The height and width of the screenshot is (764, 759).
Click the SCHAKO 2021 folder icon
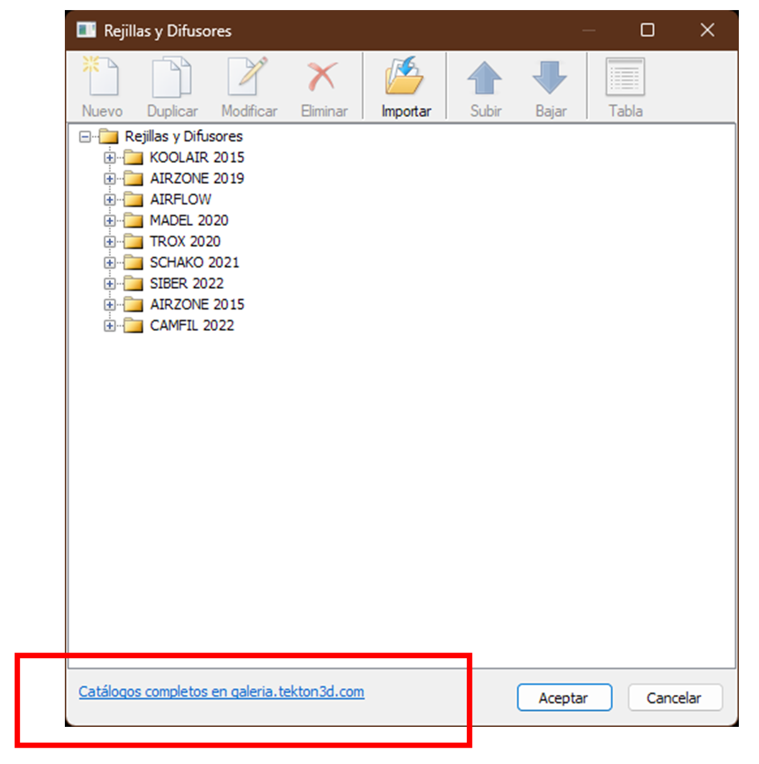pos(134,262)
